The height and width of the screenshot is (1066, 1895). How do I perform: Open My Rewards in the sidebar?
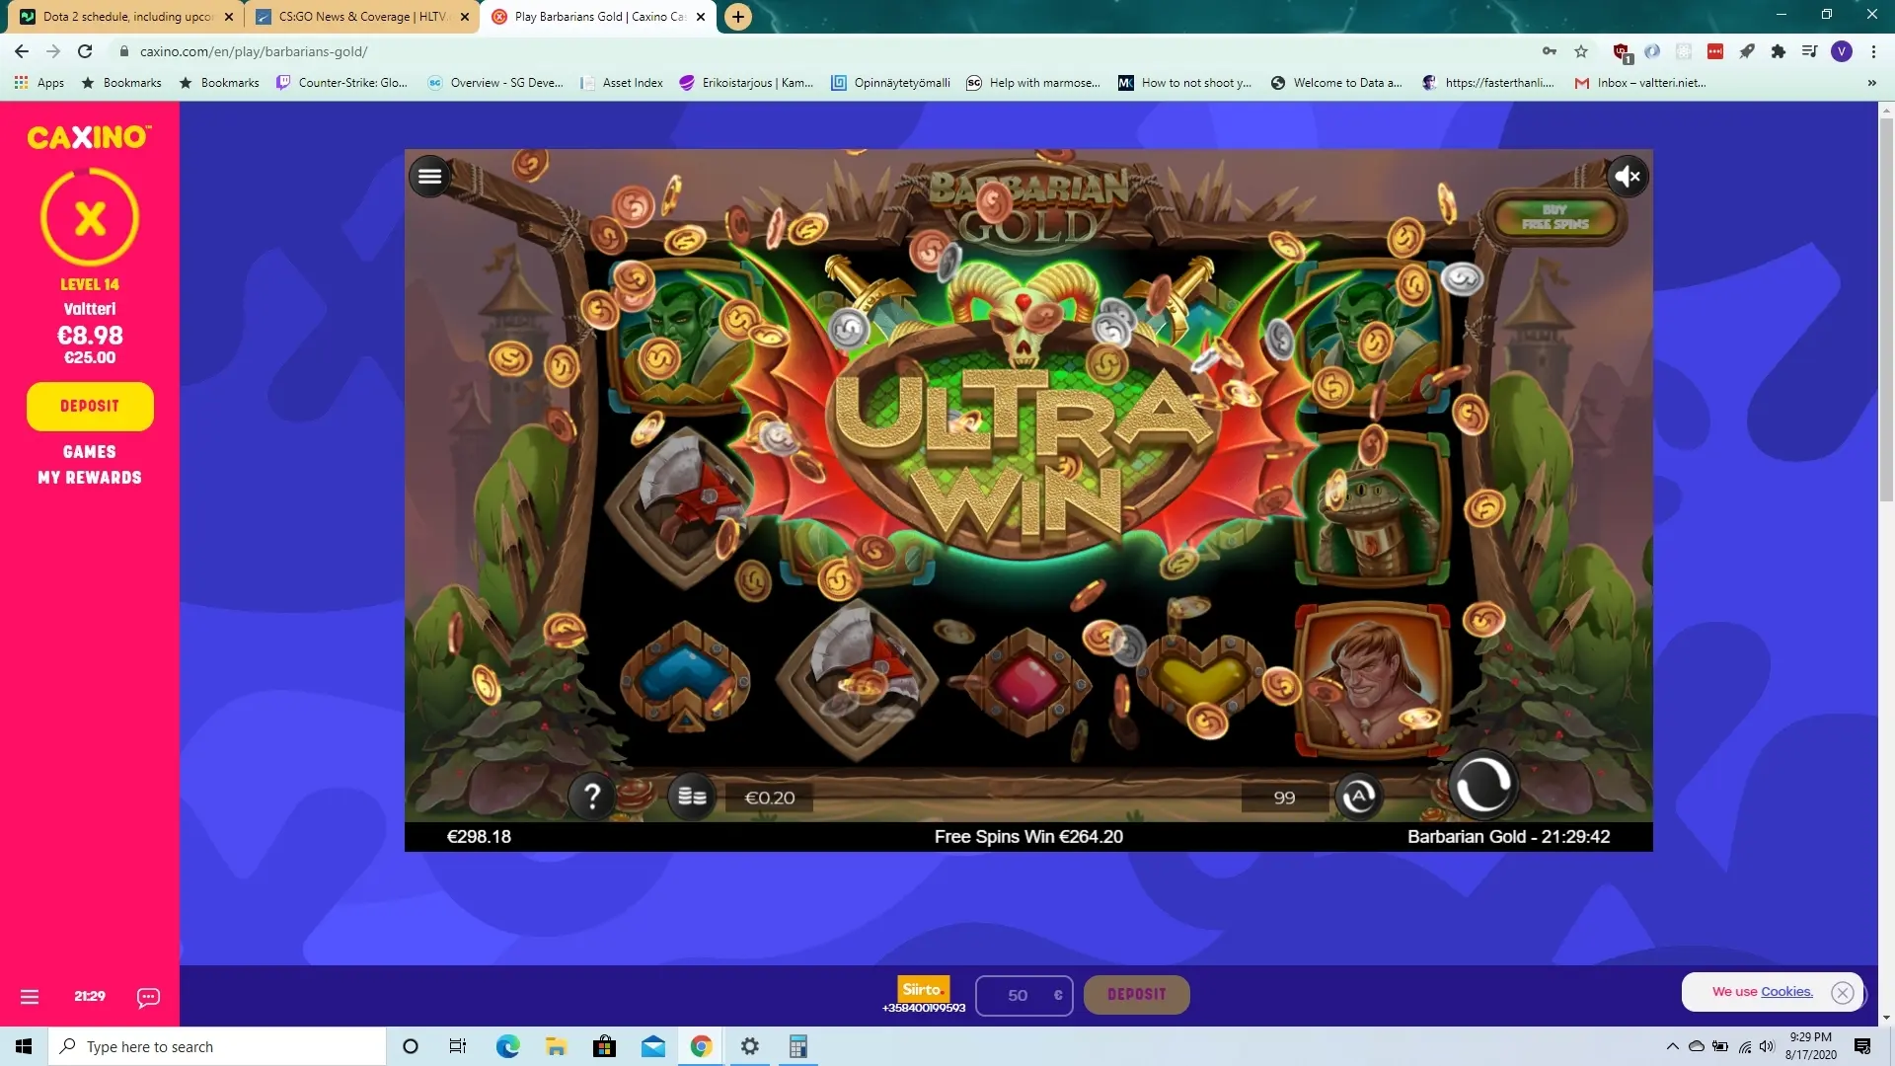click(x=90, y=478)
